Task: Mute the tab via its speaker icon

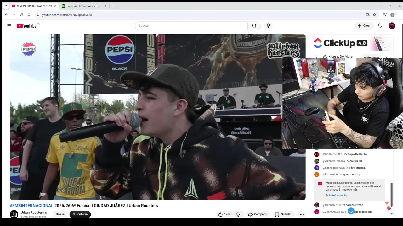Action: coord(50,6)
